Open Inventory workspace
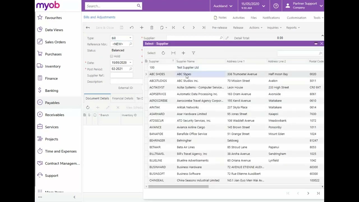The image size is (359, 202). pos(53,66)
